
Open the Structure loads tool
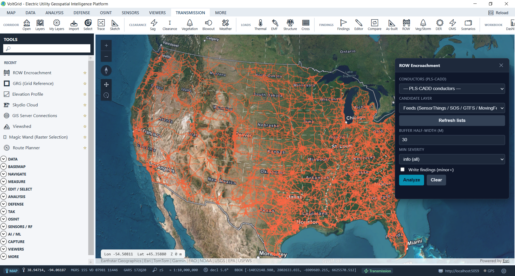point(290,25)
